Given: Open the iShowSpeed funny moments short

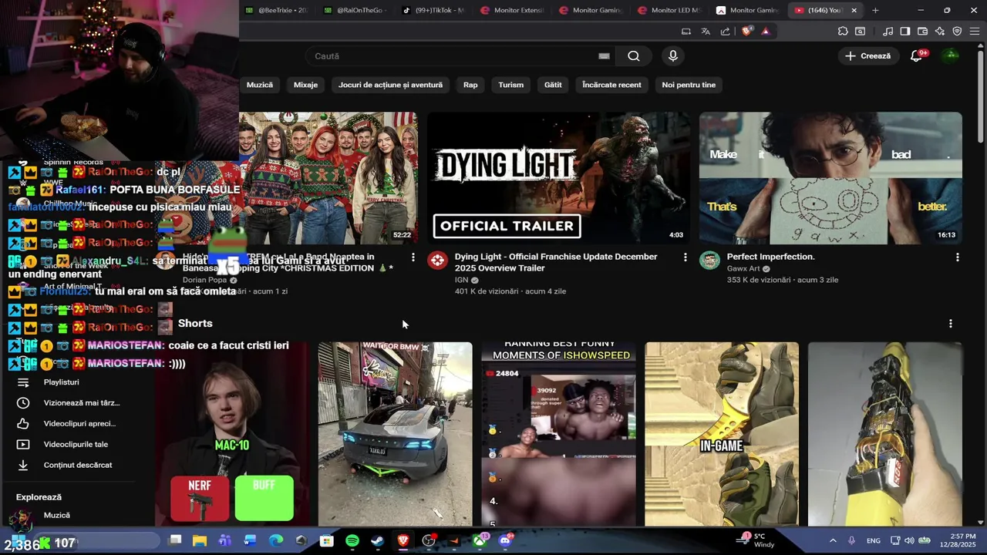Looking at the screenshot, I should (x=558, y=434).
